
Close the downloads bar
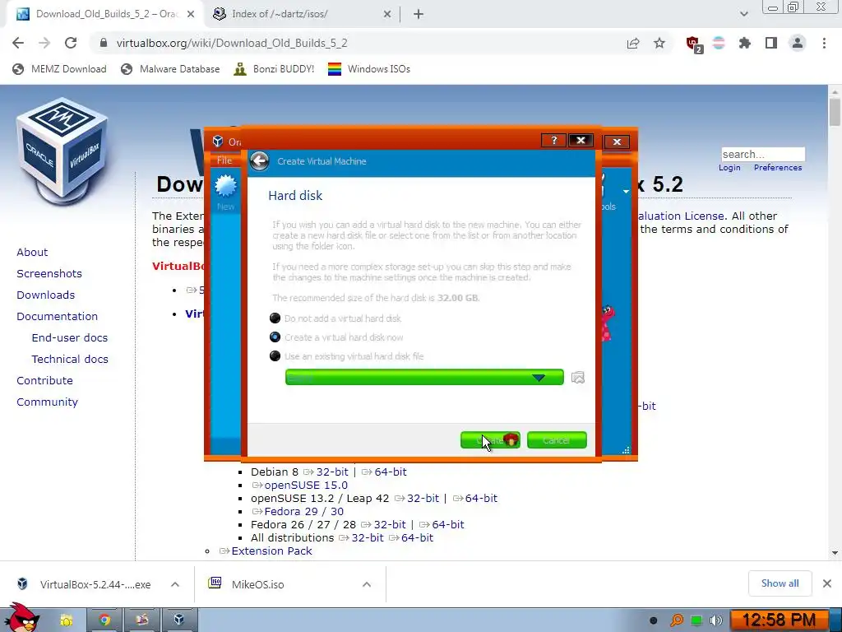827,583
